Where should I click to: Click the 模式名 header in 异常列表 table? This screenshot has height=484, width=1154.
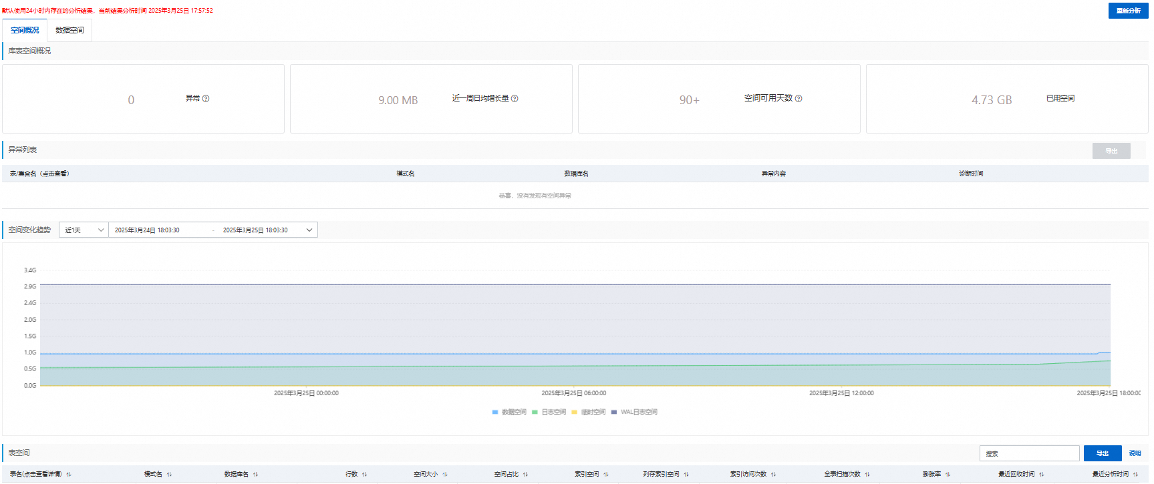pos(406,174)
